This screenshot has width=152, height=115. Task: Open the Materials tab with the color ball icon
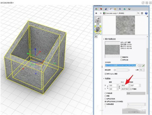[x=96, y=9]
